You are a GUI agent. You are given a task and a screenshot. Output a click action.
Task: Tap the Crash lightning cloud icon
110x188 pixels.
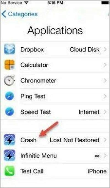pos(10,140)
